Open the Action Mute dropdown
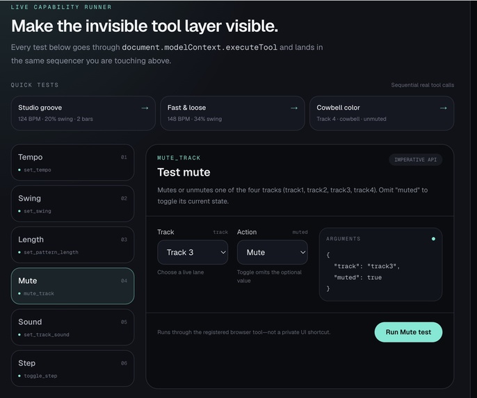 pyautogui.click(x=273, y=252)
